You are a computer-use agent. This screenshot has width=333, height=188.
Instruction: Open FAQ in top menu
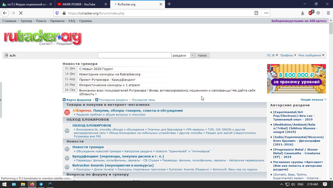click(72, 21)
